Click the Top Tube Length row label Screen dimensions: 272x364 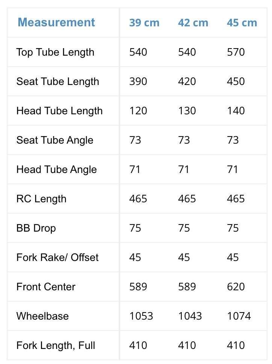pyautogui.click(x=55, y=52)
